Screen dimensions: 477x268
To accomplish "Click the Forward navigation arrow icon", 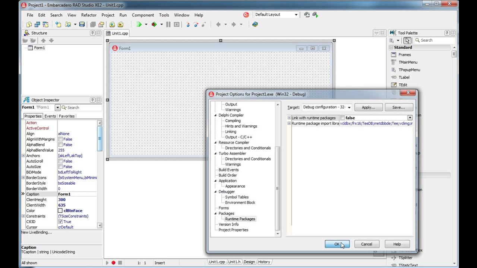I will point(234,24).
